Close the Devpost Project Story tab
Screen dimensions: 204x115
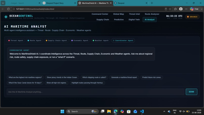click(75, 3)
